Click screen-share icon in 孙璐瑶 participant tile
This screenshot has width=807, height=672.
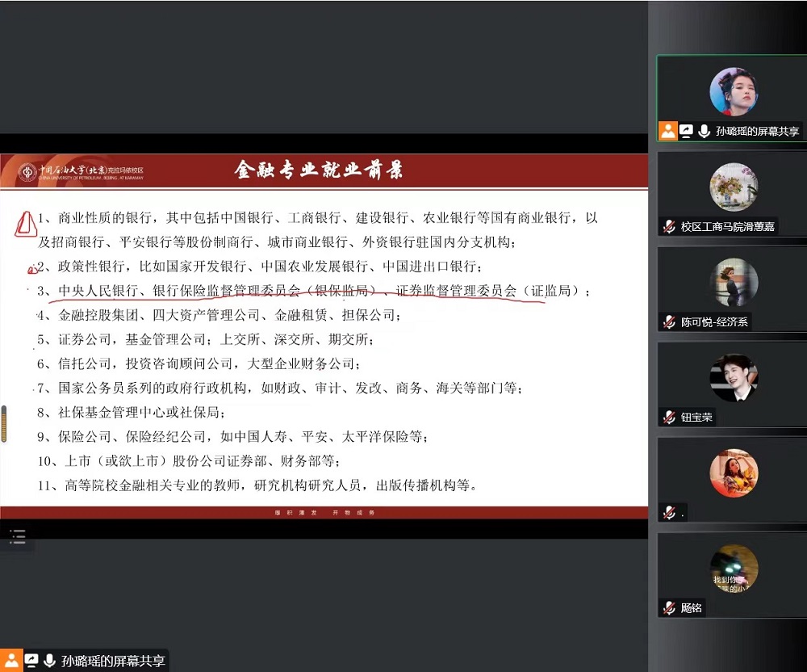(x=687, y=131)
